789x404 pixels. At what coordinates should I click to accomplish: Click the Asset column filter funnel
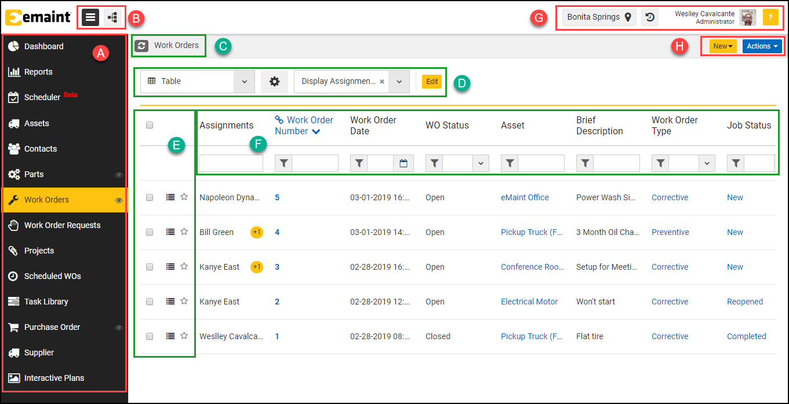(x=509, y=163)
